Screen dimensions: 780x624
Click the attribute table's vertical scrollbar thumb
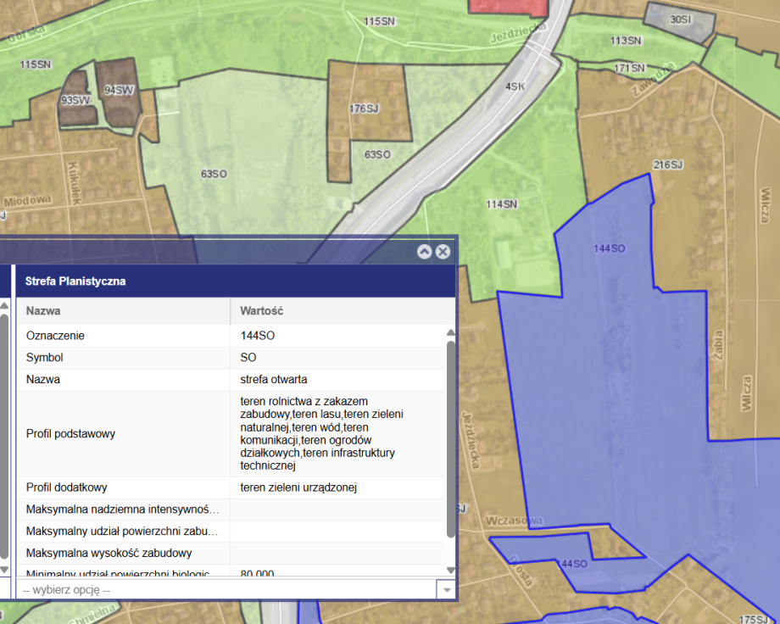tap(451, 437)
